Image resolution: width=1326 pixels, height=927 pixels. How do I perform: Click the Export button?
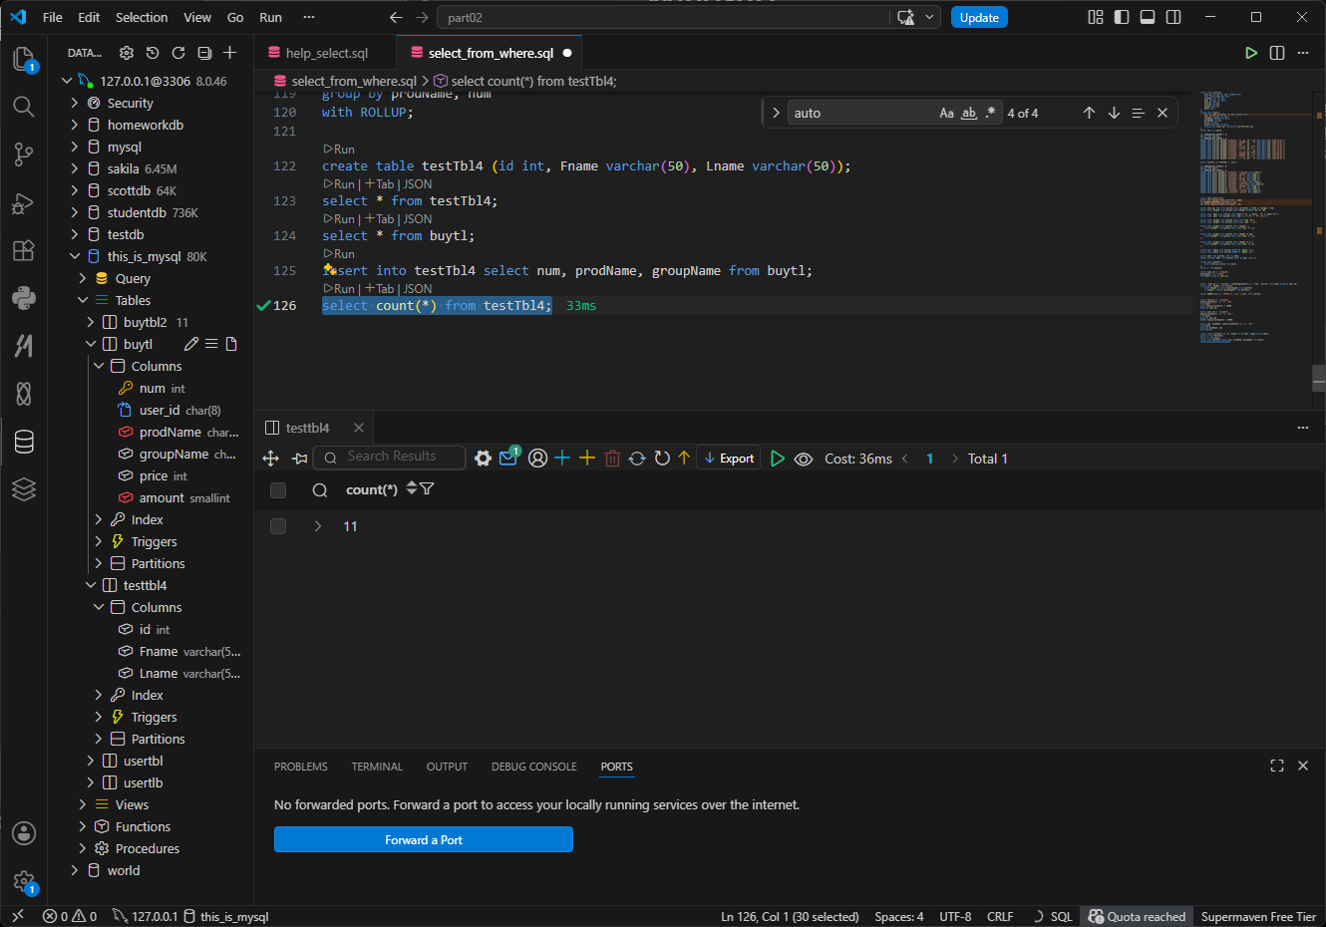(x=729, y=459)
